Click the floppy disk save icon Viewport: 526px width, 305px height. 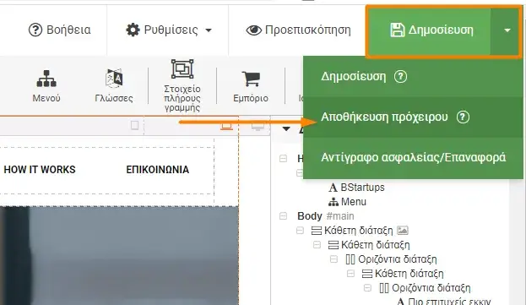(398, 30)
